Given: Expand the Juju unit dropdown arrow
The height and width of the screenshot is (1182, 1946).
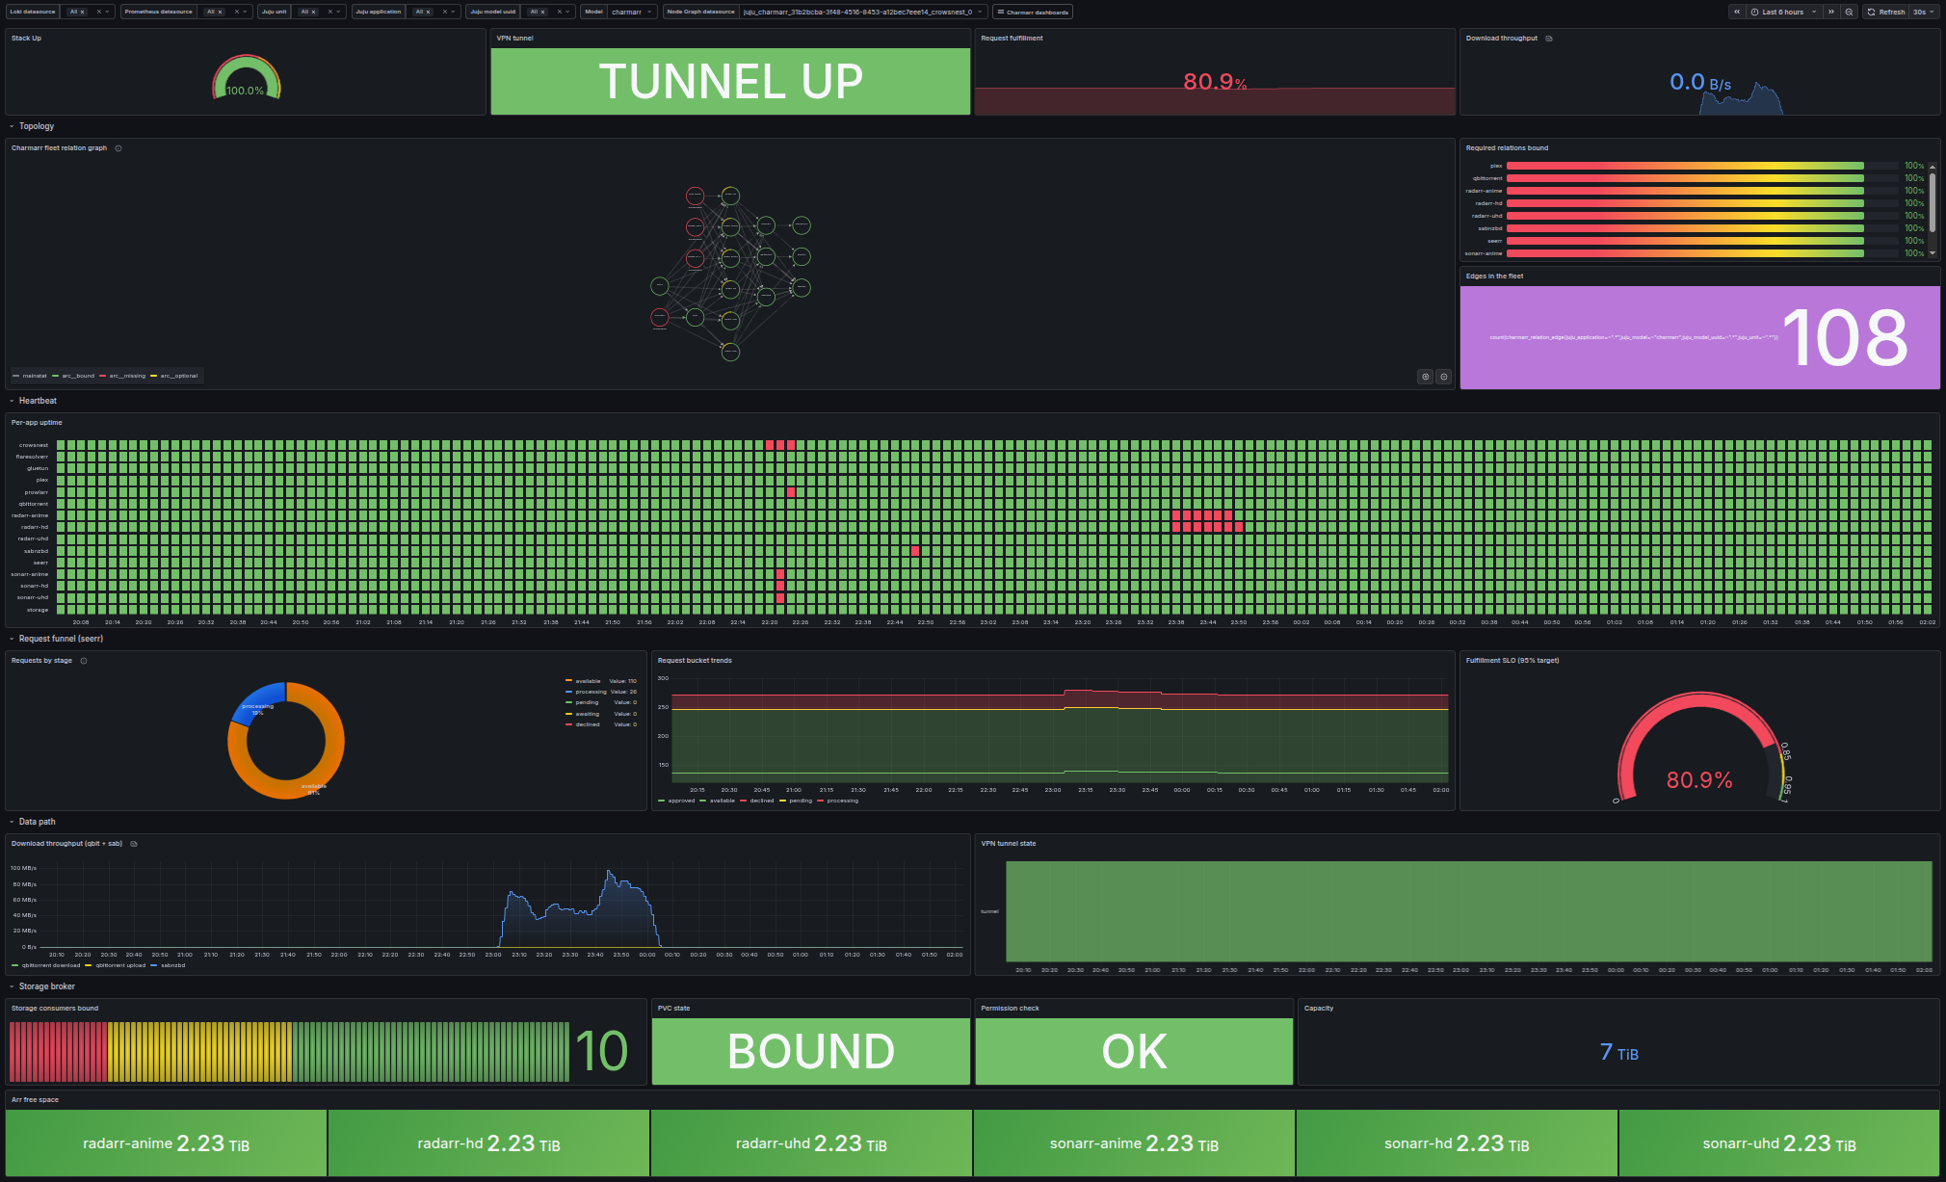Looking at the screenshot, I should 338,12.
